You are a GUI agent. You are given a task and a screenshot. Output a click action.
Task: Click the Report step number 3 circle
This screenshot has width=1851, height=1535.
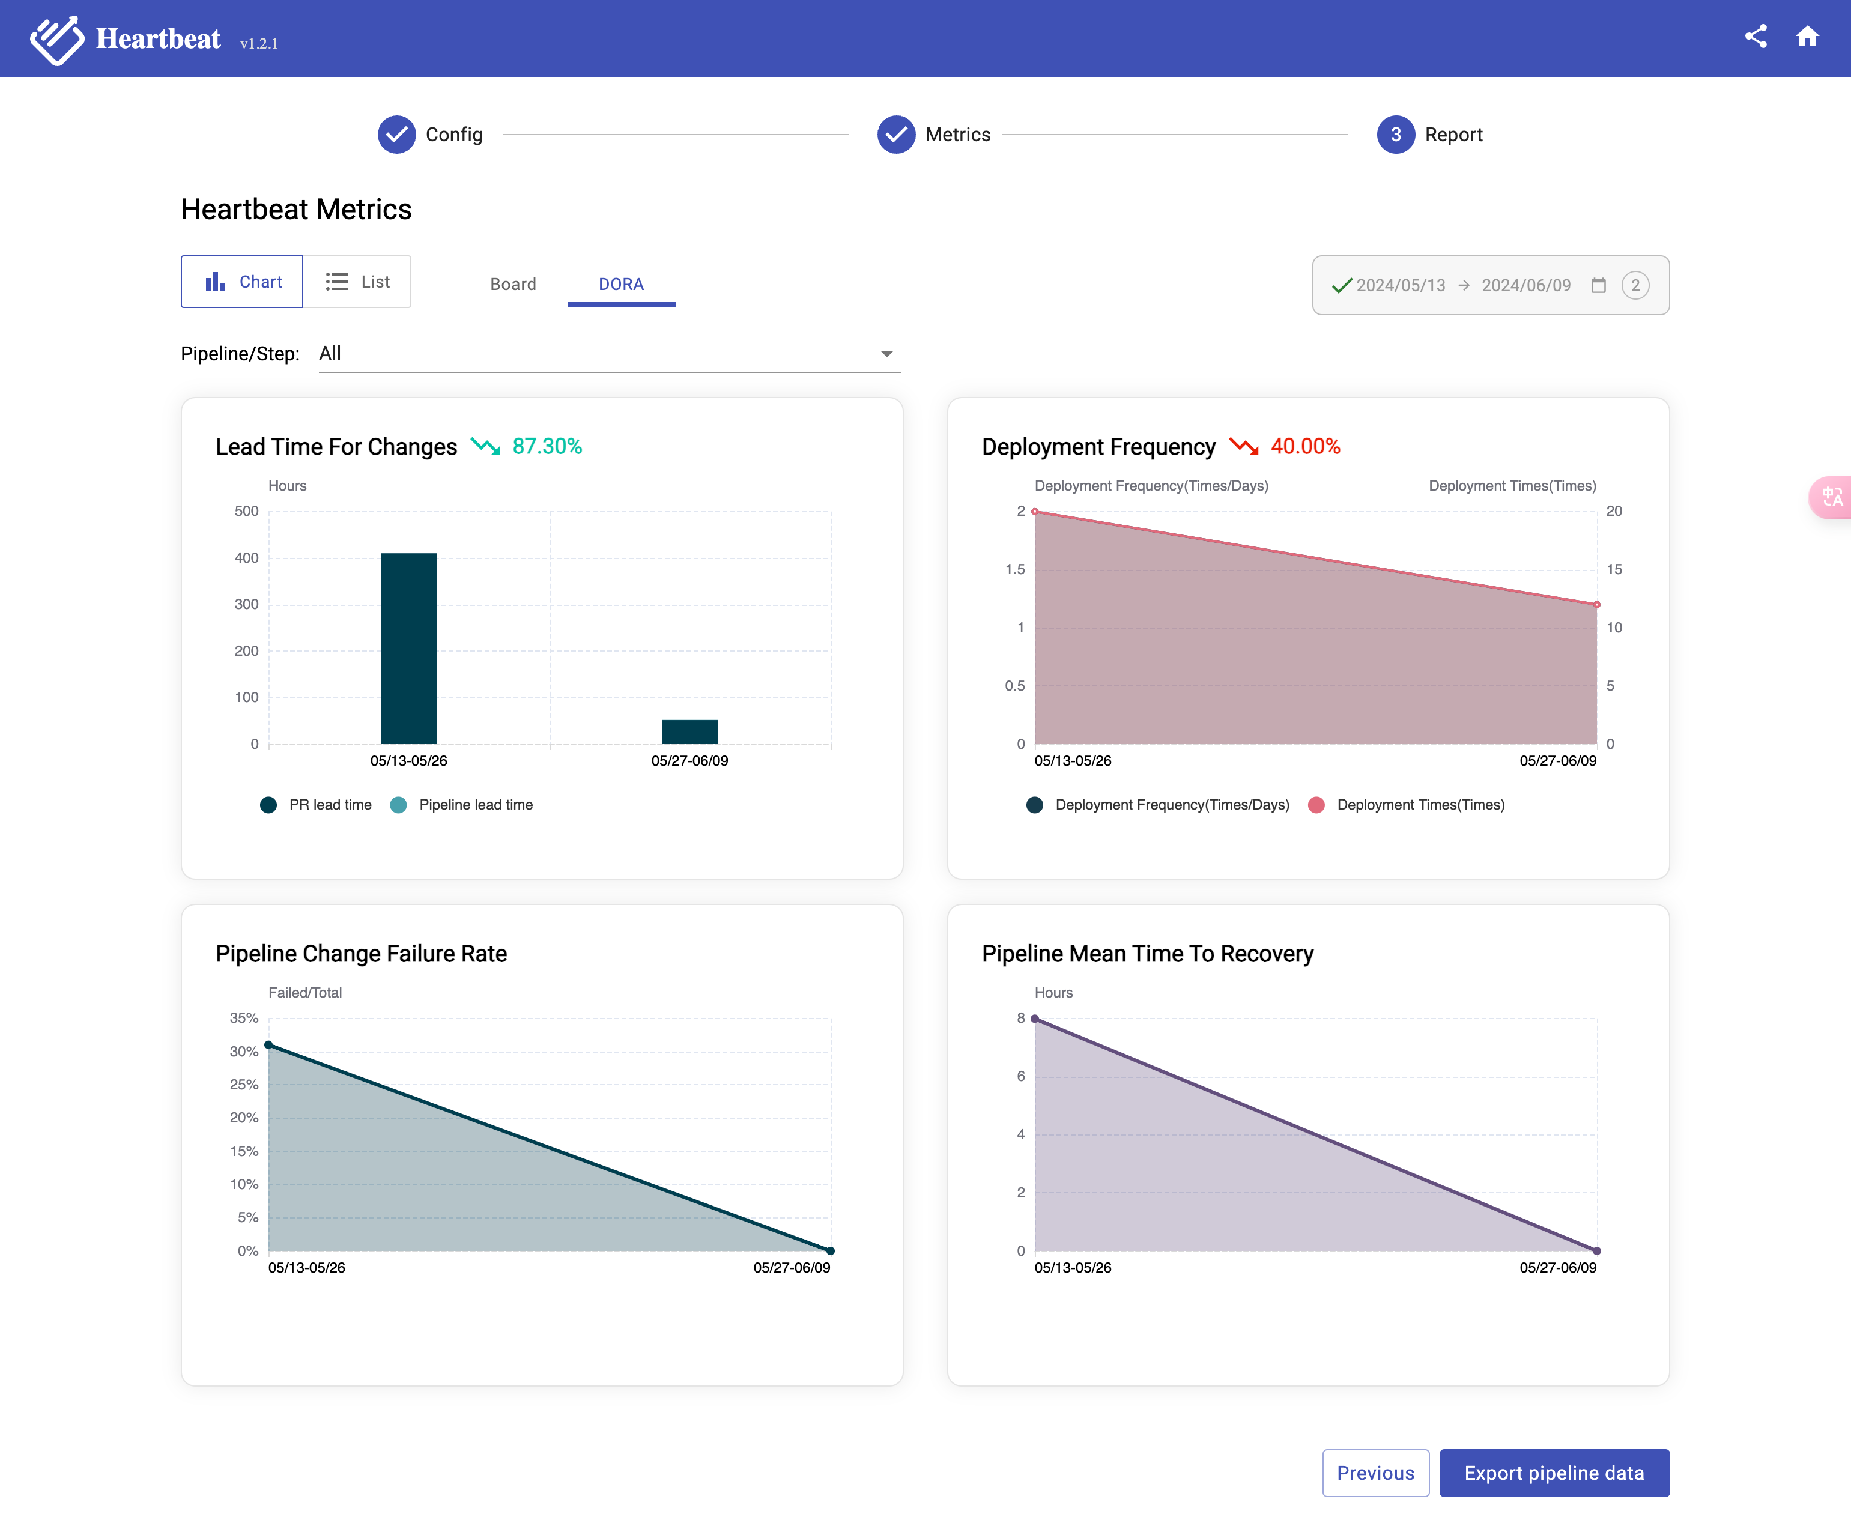[x=1395, y=135]
